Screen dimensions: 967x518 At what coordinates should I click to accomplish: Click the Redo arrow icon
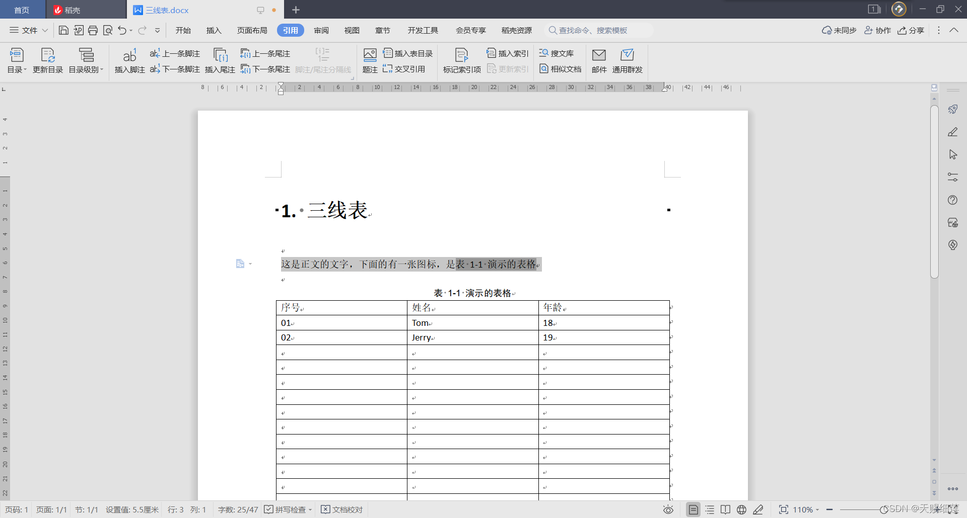point(142,30)
